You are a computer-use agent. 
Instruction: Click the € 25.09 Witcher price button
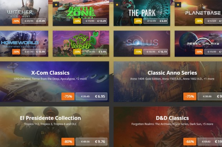coord(34,21)
